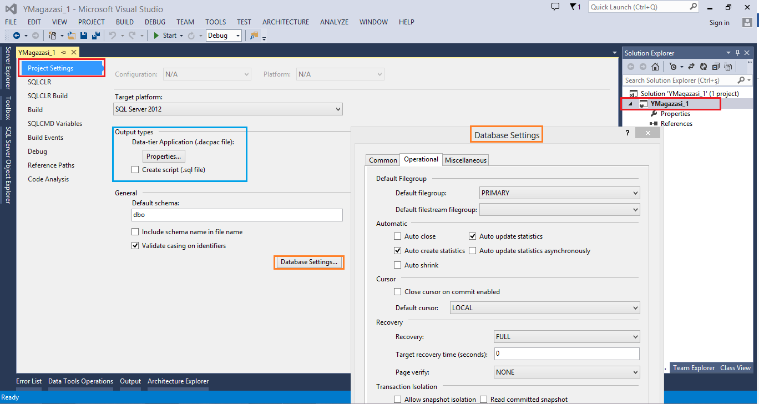Switch to the Miscellaneous tab
The width and height of the screenshot is (759, 404).
[x=466, y=160]
